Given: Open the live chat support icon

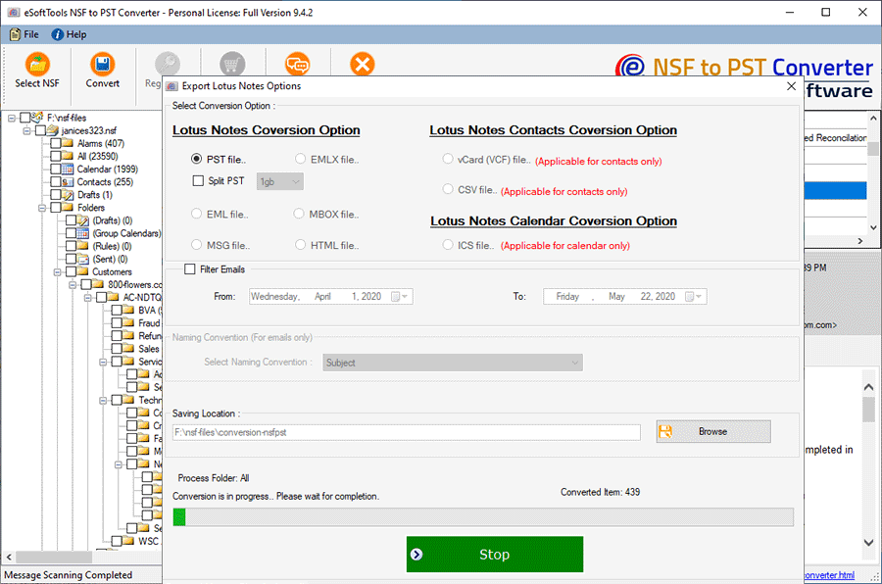Looking at the screenshot, I should (x=297, y=64).
